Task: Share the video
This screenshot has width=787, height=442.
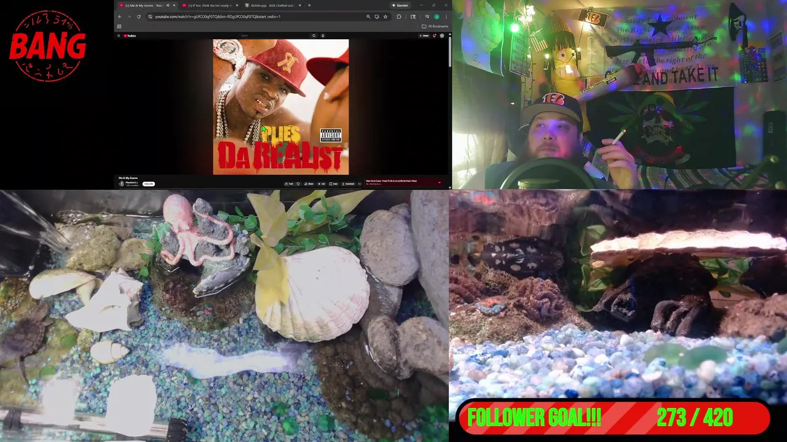Action: point(309,184)
